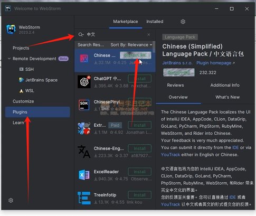This screenshot has height=216, width=256.
Task: Open the Sort By Relevance dropdown
Action: 131,45
